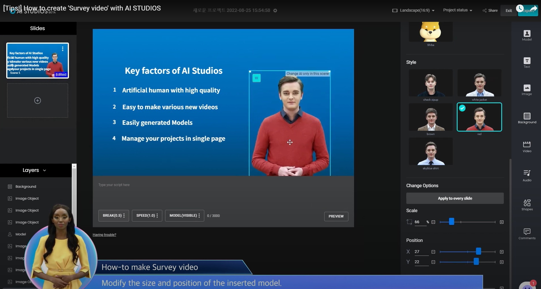Open slide options three-dot menu
The image size is (541, 289).
point(63,49)
